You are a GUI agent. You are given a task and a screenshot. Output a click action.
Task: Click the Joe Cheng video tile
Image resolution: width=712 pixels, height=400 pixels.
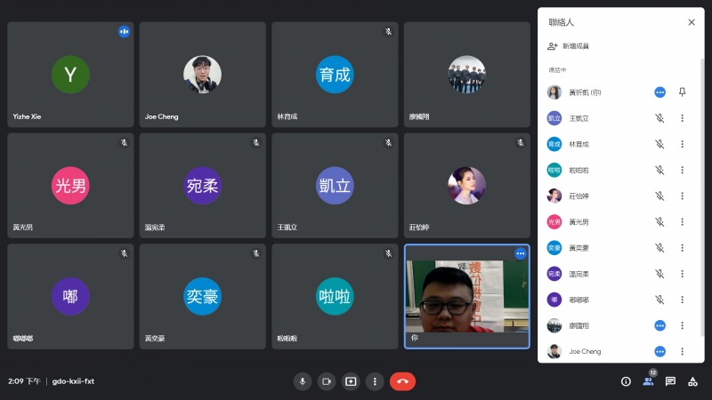click(203, 75)
